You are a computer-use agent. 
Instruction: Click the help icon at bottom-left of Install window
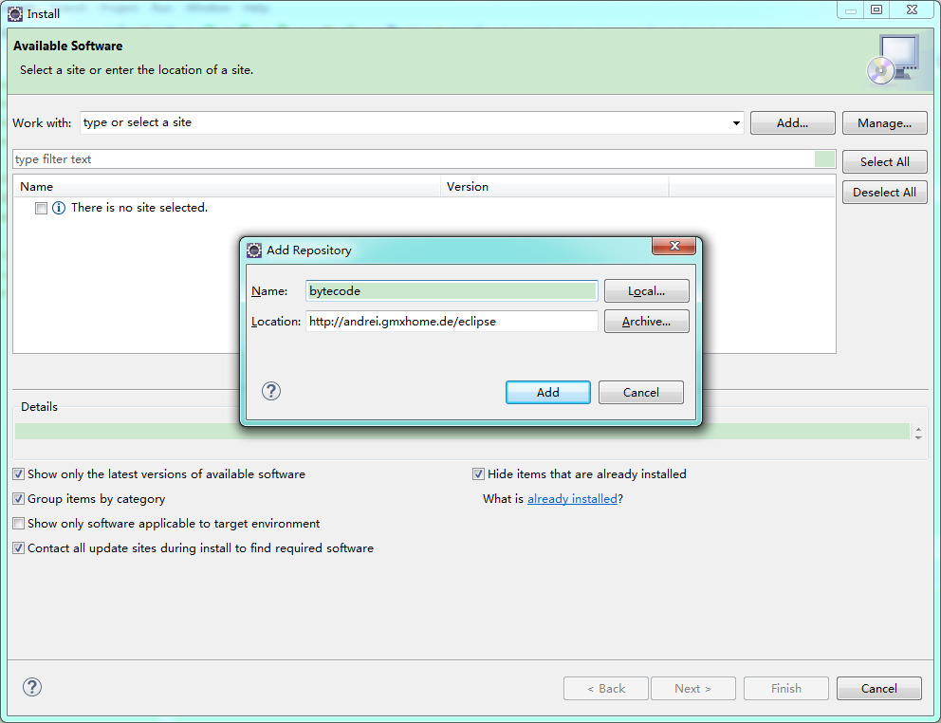32,688
